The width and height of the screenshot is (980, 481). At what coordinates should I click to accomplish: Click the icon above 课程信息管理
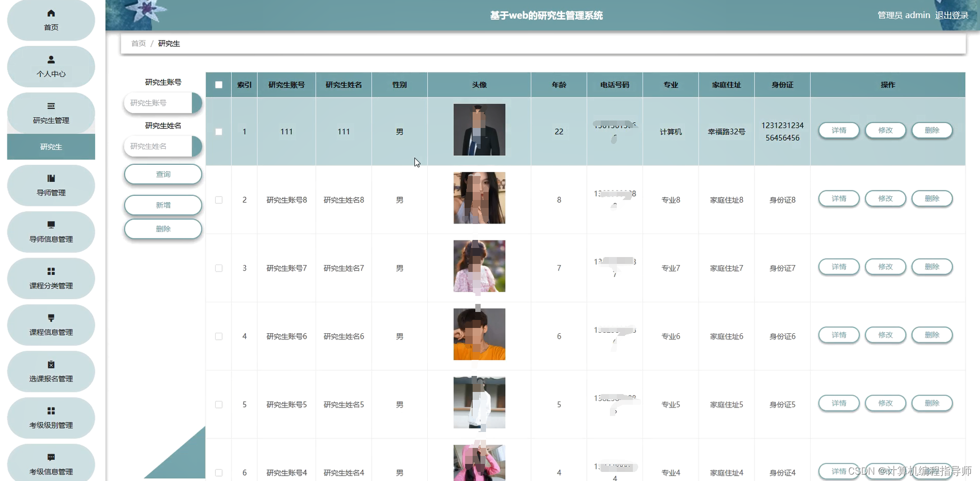[51, 318]
